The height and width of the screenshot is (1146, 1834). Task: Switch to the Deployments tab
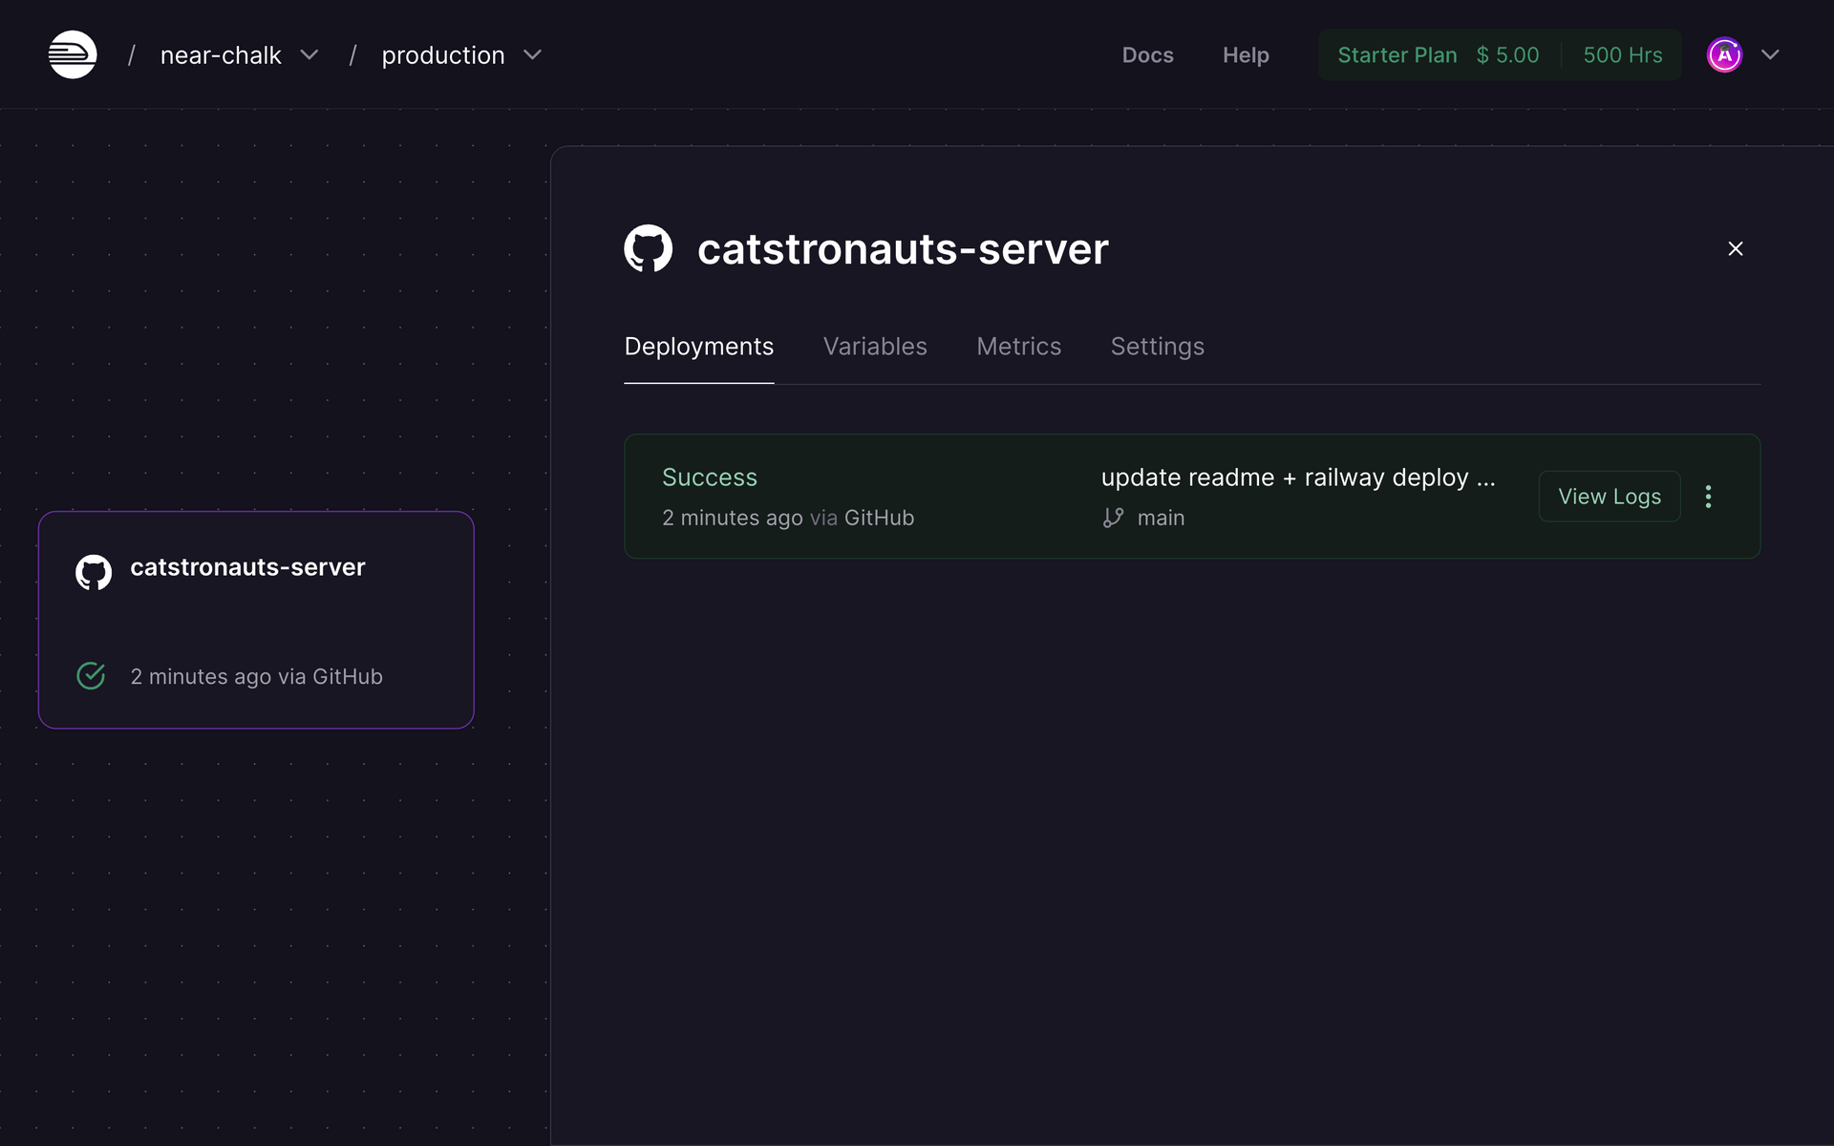point(698,346)
